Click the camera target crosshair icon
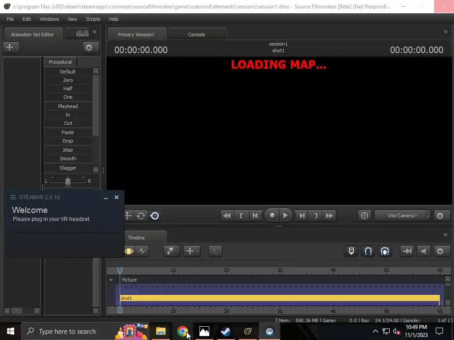 pos(364,216)
